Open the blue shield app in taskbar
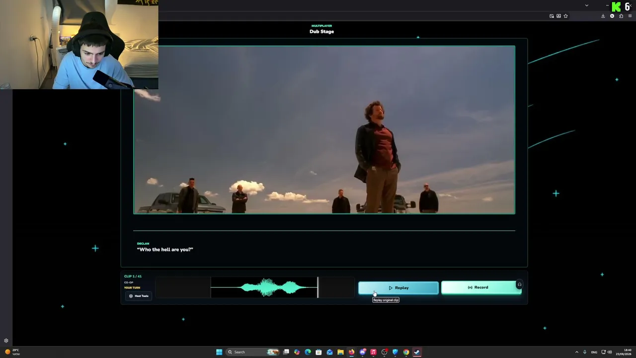The height and width of the screenshot is (358, 636). coord(395,352)
